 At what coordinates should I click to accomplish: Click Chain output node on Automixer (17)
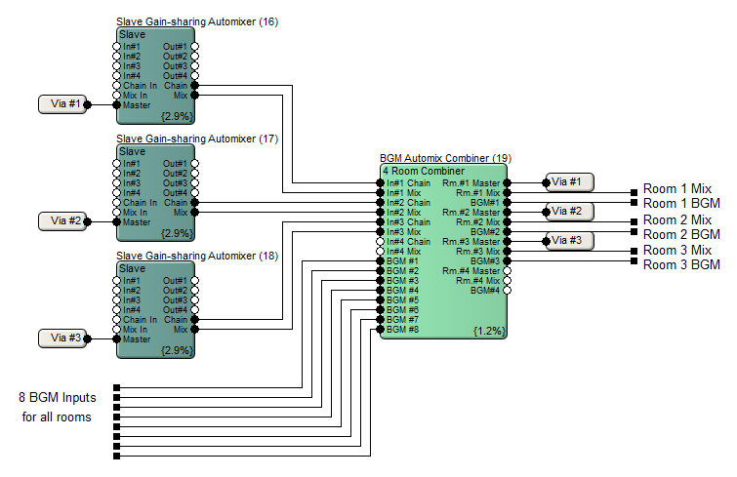194,202
